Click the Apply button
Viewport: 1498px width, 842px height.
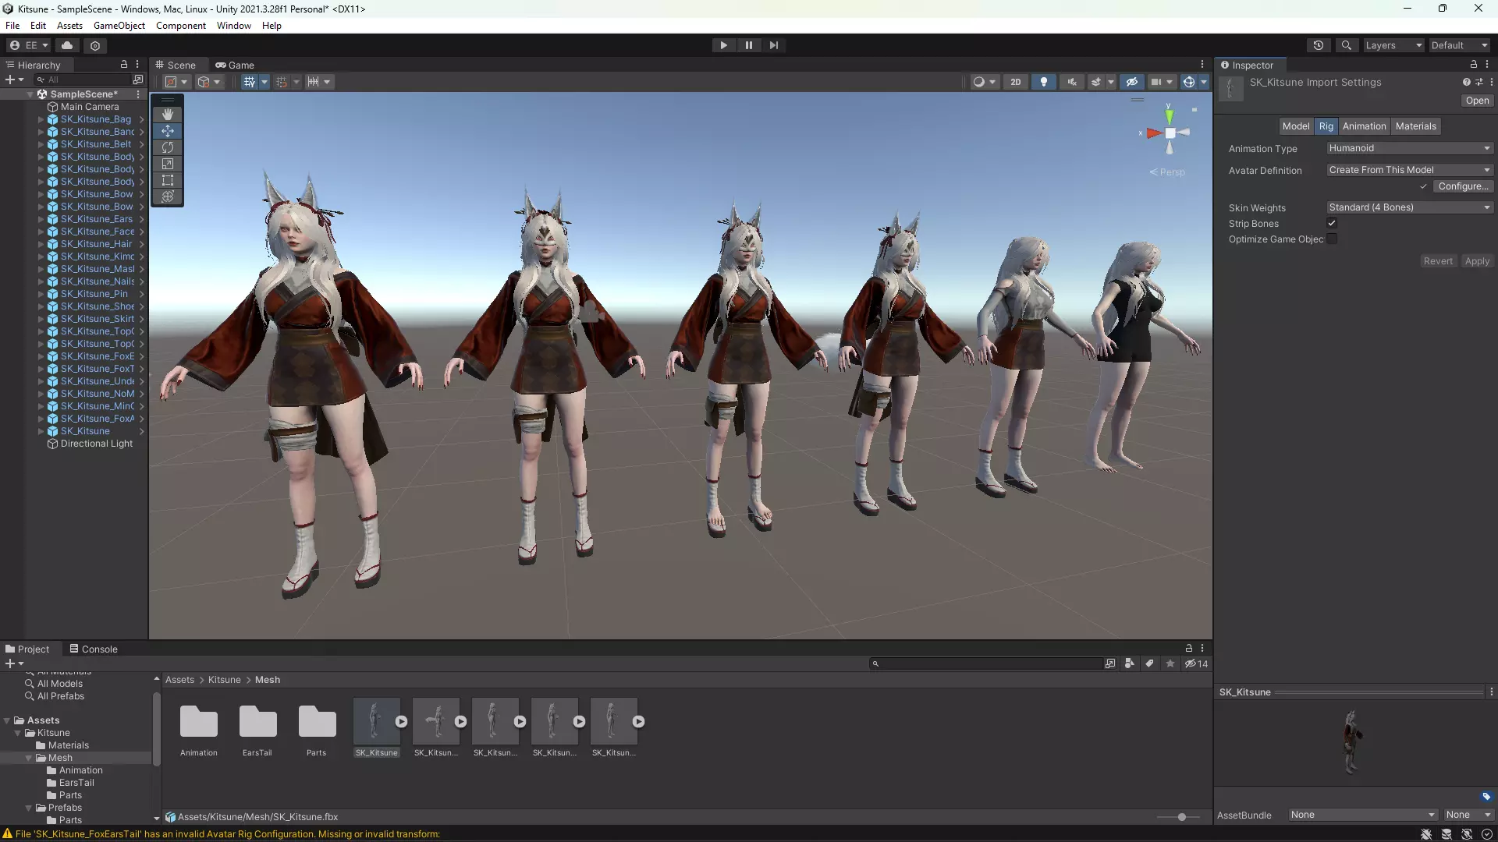tap(1477, 261)
